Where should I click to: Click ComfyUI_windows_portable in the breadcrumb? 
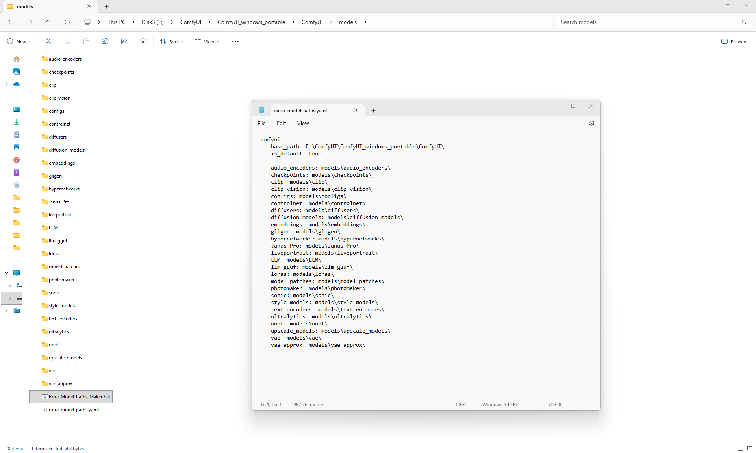[x=251, y=22]
